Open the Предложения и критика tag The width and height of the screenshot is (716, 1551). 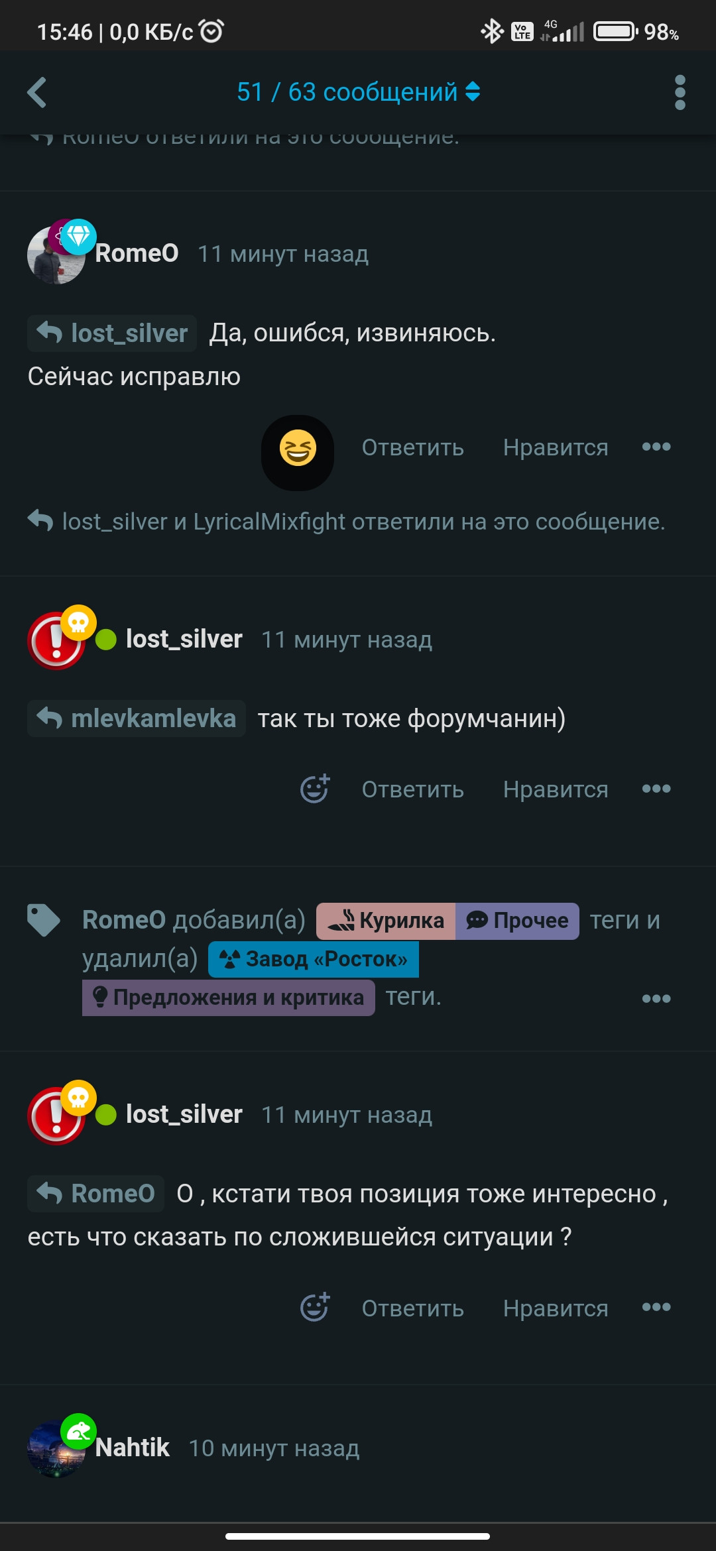(x=229, y=998)
